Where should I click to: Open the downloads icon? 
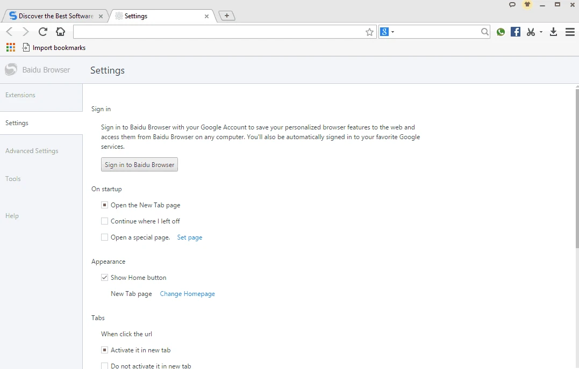553,32
